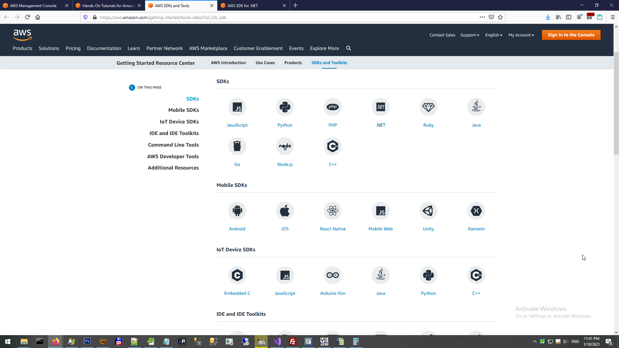
Task: Open the Go gopher SDK icon
Action: [x=237, y=146]
